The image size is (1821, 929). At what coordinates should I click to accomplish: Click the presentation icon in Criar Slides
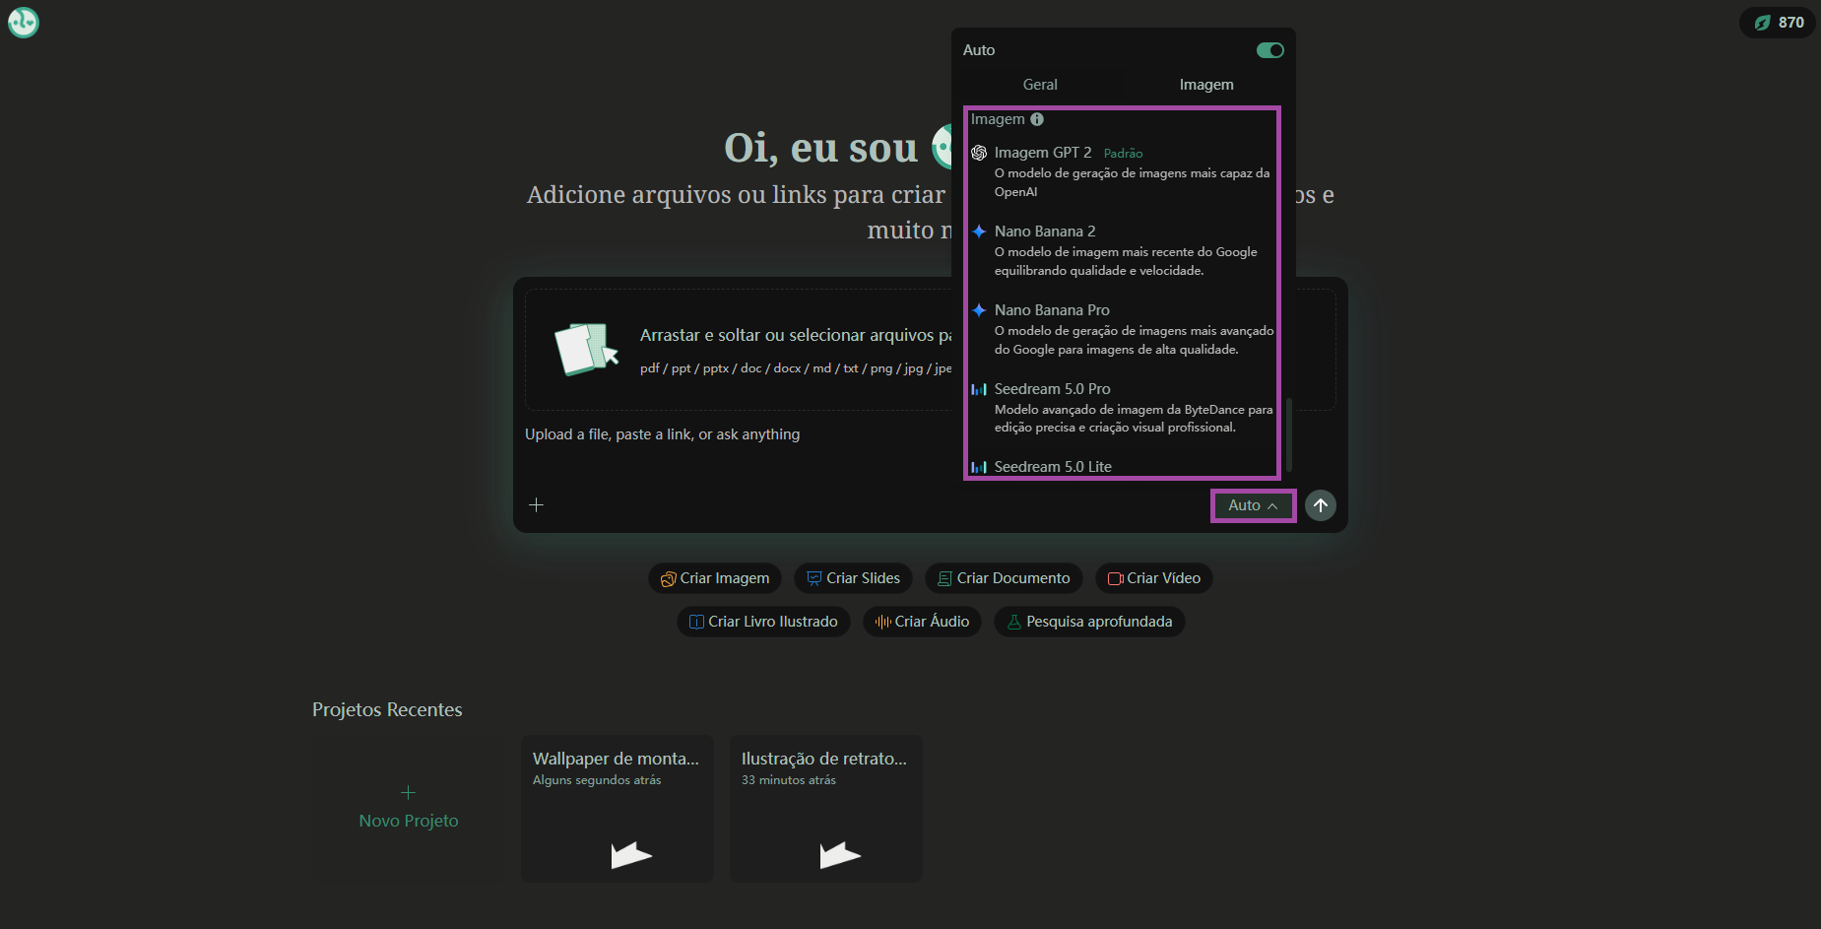[814, 578]
